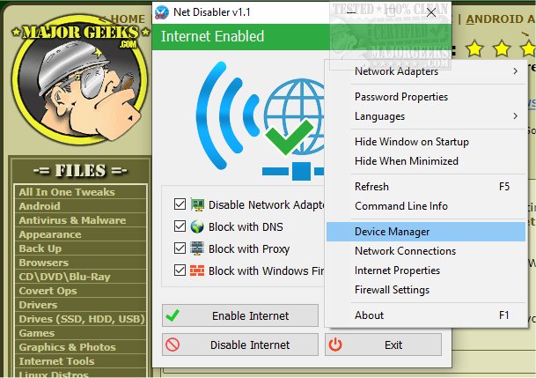Open Internet Properties entry
The height and width of the screenshot is (378, 536).
[426, 271]
